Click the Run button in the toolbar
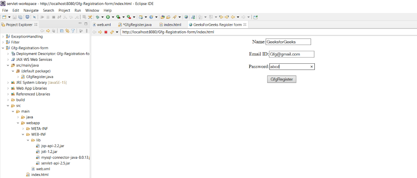 108,17
